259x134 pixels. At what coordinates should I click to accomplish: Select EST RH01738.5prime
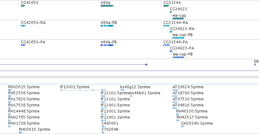pos(24,123)
